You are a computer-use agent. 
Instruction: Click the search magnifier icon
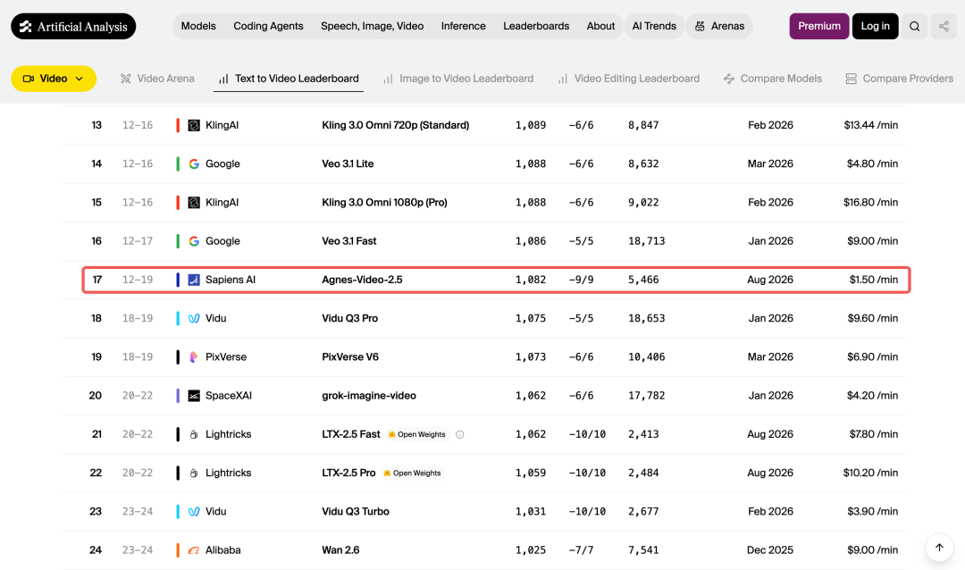tap(915, 27)
